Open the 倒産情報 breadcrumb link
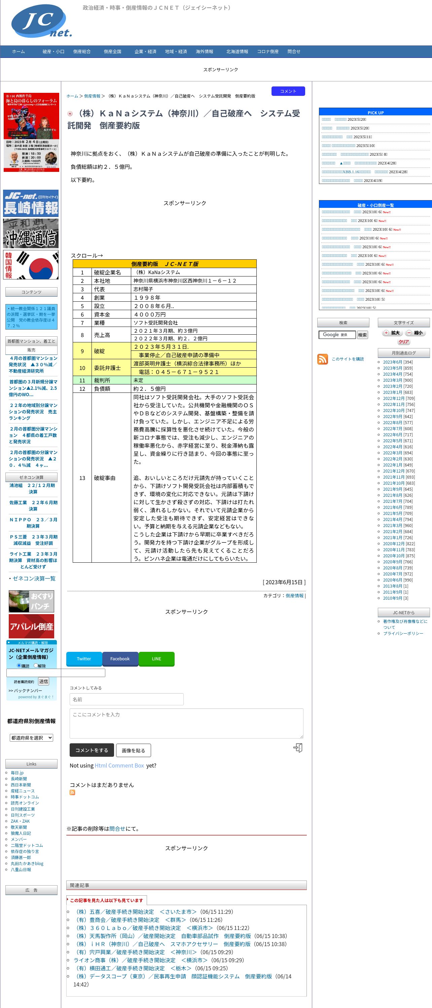 click(x=92, y=96)
